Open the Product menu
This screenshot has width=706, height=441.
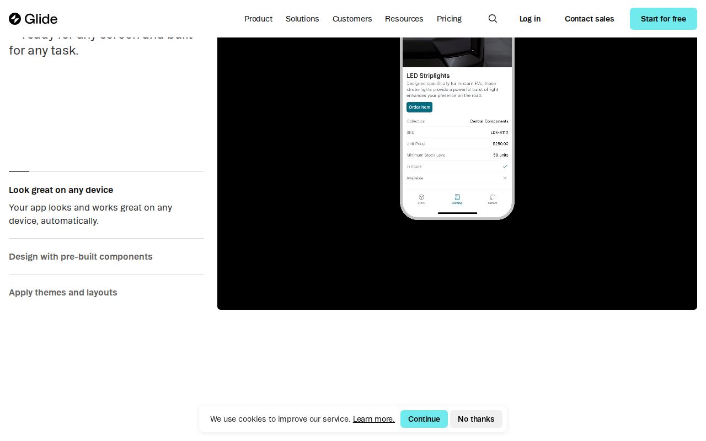pyautogui.click(x=258, y=19)
